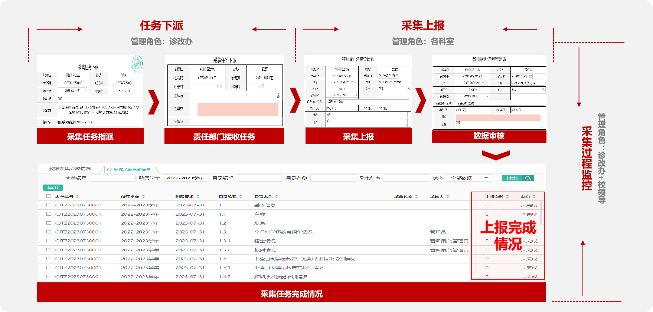Click the 招生情况 cell in the table
This screenshot has width=653, height=312.
[x=265, y=241]
